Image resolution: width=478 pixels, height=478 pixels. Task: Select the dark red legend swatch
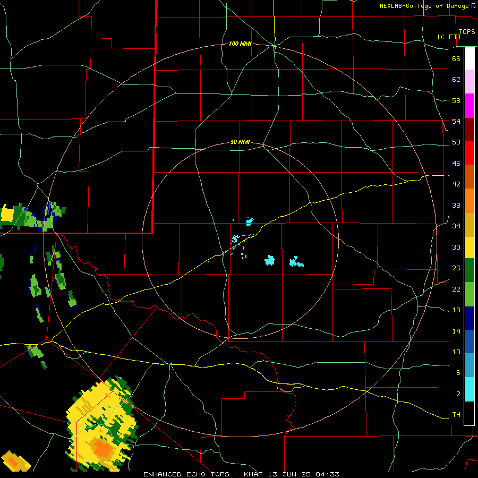469,129
